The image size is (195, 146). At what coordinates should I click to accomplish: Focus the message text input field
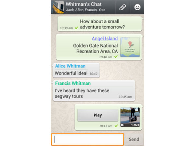point(87,139)
